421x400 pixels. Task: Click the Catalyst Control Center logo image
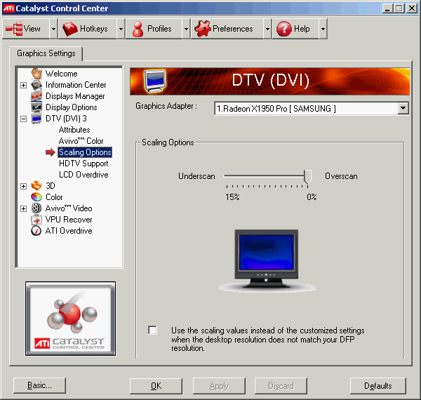(x=71, y=319)
